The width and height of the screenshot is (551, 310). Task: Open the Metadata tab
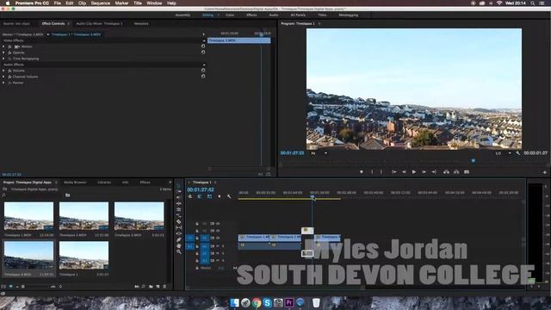[x=141, y=23]
